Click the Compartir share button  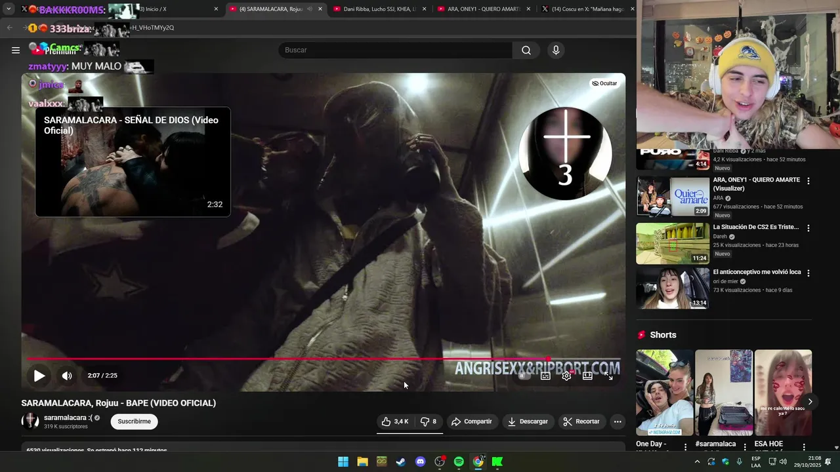(471, 422)
